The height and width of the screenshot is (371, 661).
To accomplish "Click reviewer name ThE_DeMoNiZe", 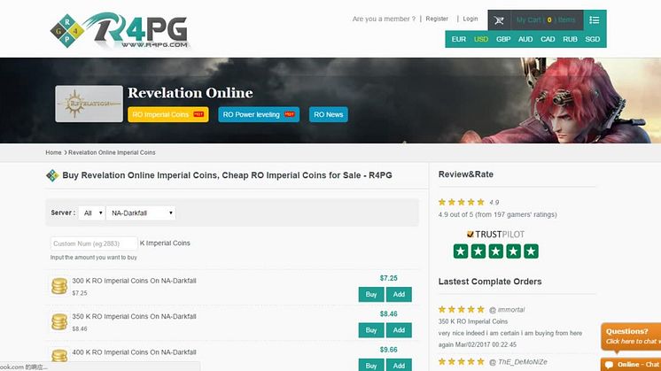I will click(522, 362).
